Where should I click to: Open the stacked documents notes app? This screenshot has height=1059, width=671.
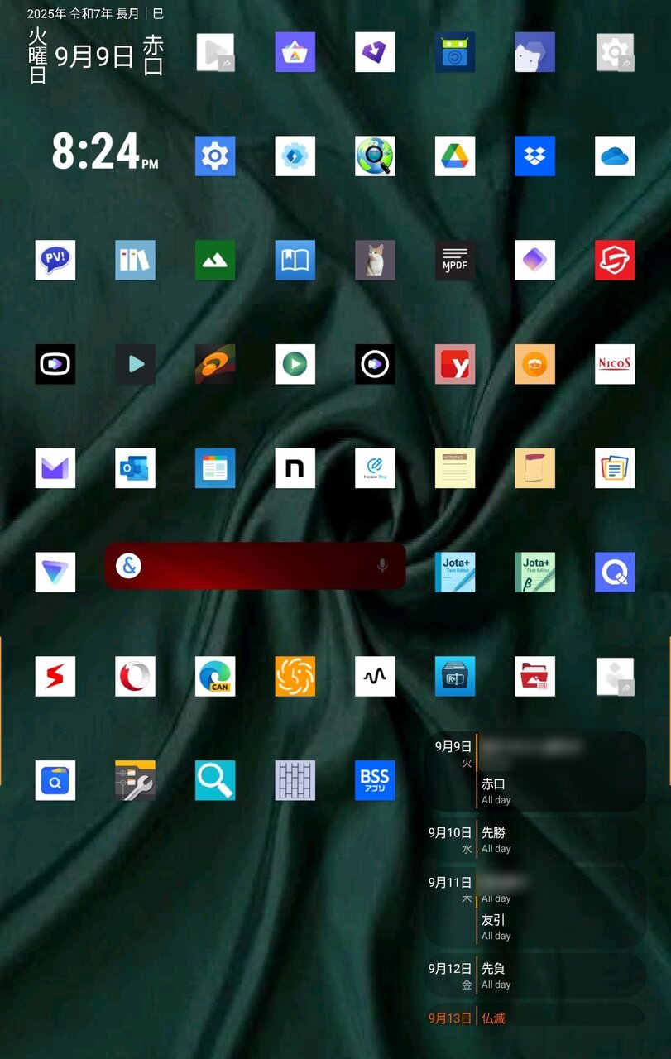click(615, 468)
